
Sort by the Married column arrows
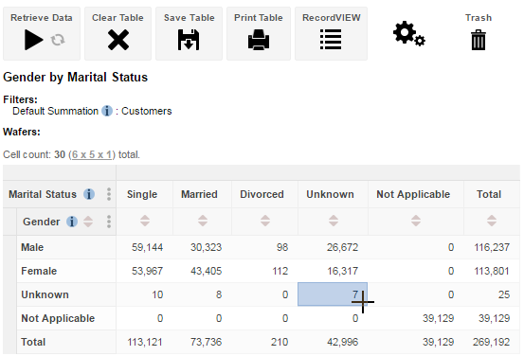click(203, 221)
